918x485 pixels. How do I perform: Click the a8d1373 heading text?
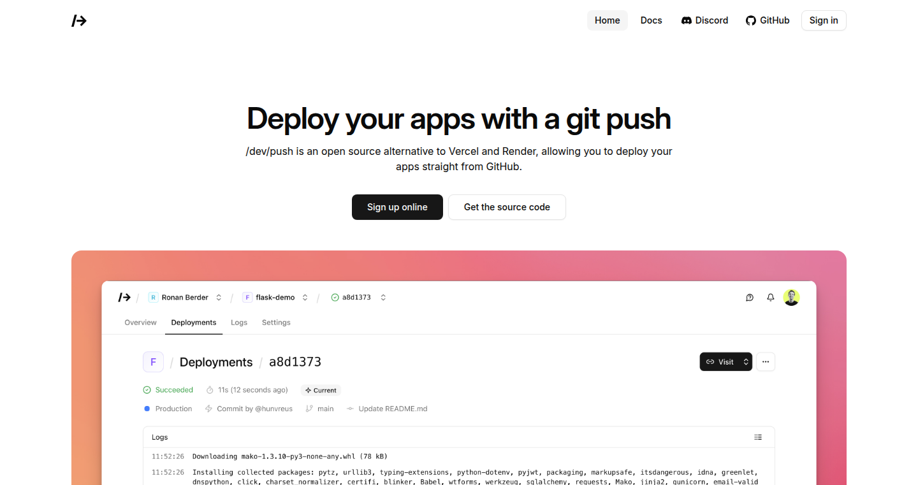295,362
